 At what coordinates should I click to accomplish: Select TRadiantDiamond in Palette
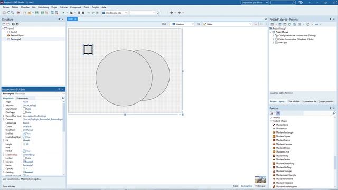(284, 179)
